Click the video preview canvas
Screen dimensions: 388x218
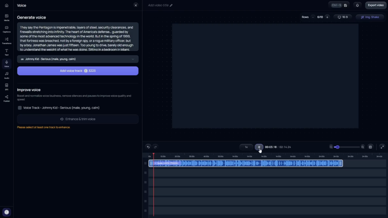[265, 76]
